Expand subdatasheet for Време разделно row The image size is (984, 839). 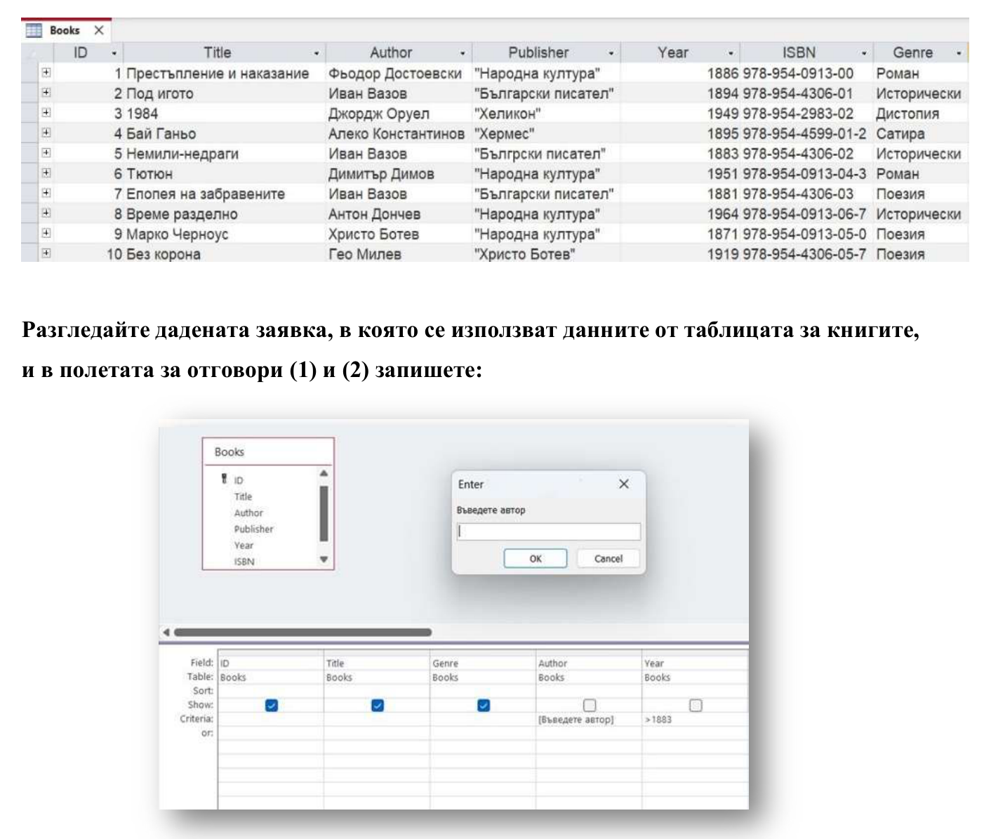(x=46, y=213)
